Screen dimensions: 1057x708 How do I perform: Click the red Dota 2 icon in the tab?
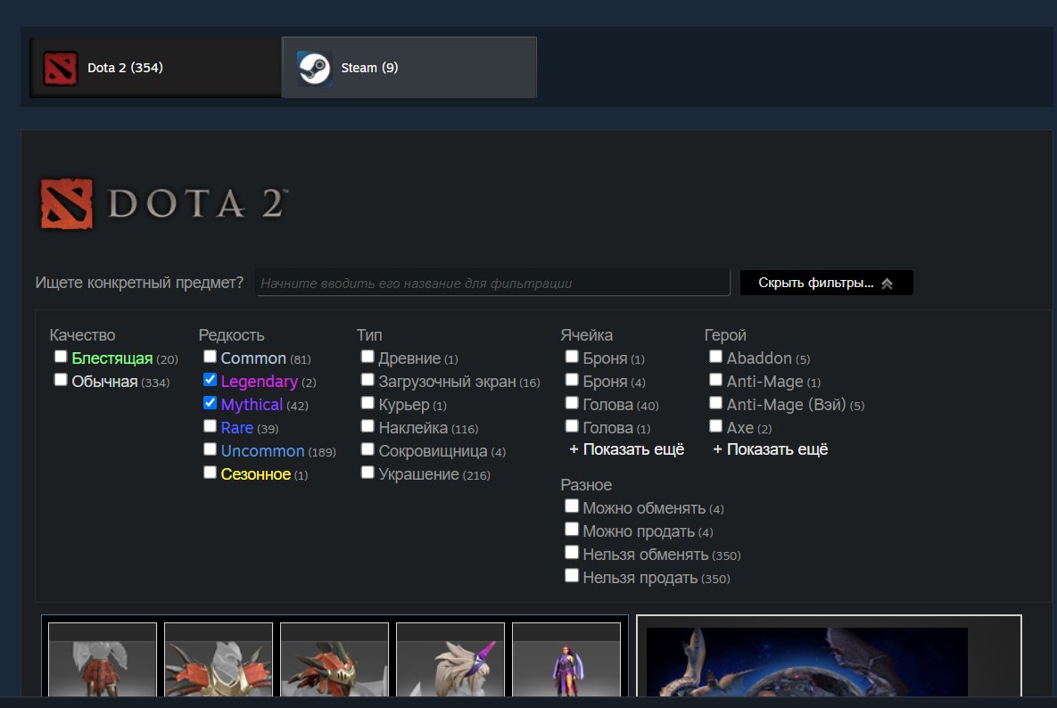click(61, 68)
